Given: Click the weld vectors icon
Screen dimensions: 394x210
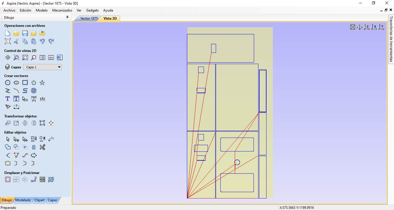Looking at the screenshot, I should pos(8,147).
